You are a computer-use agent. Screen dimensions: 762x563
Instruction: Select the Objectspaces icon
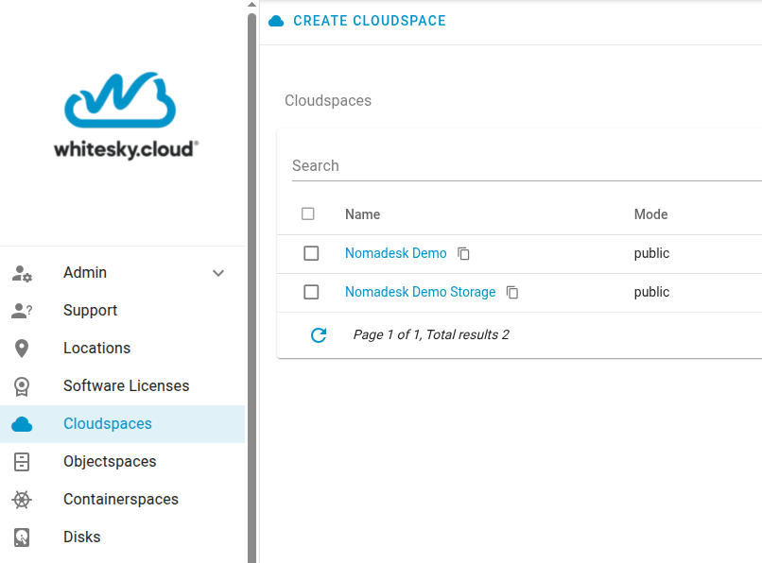[23, 461]
